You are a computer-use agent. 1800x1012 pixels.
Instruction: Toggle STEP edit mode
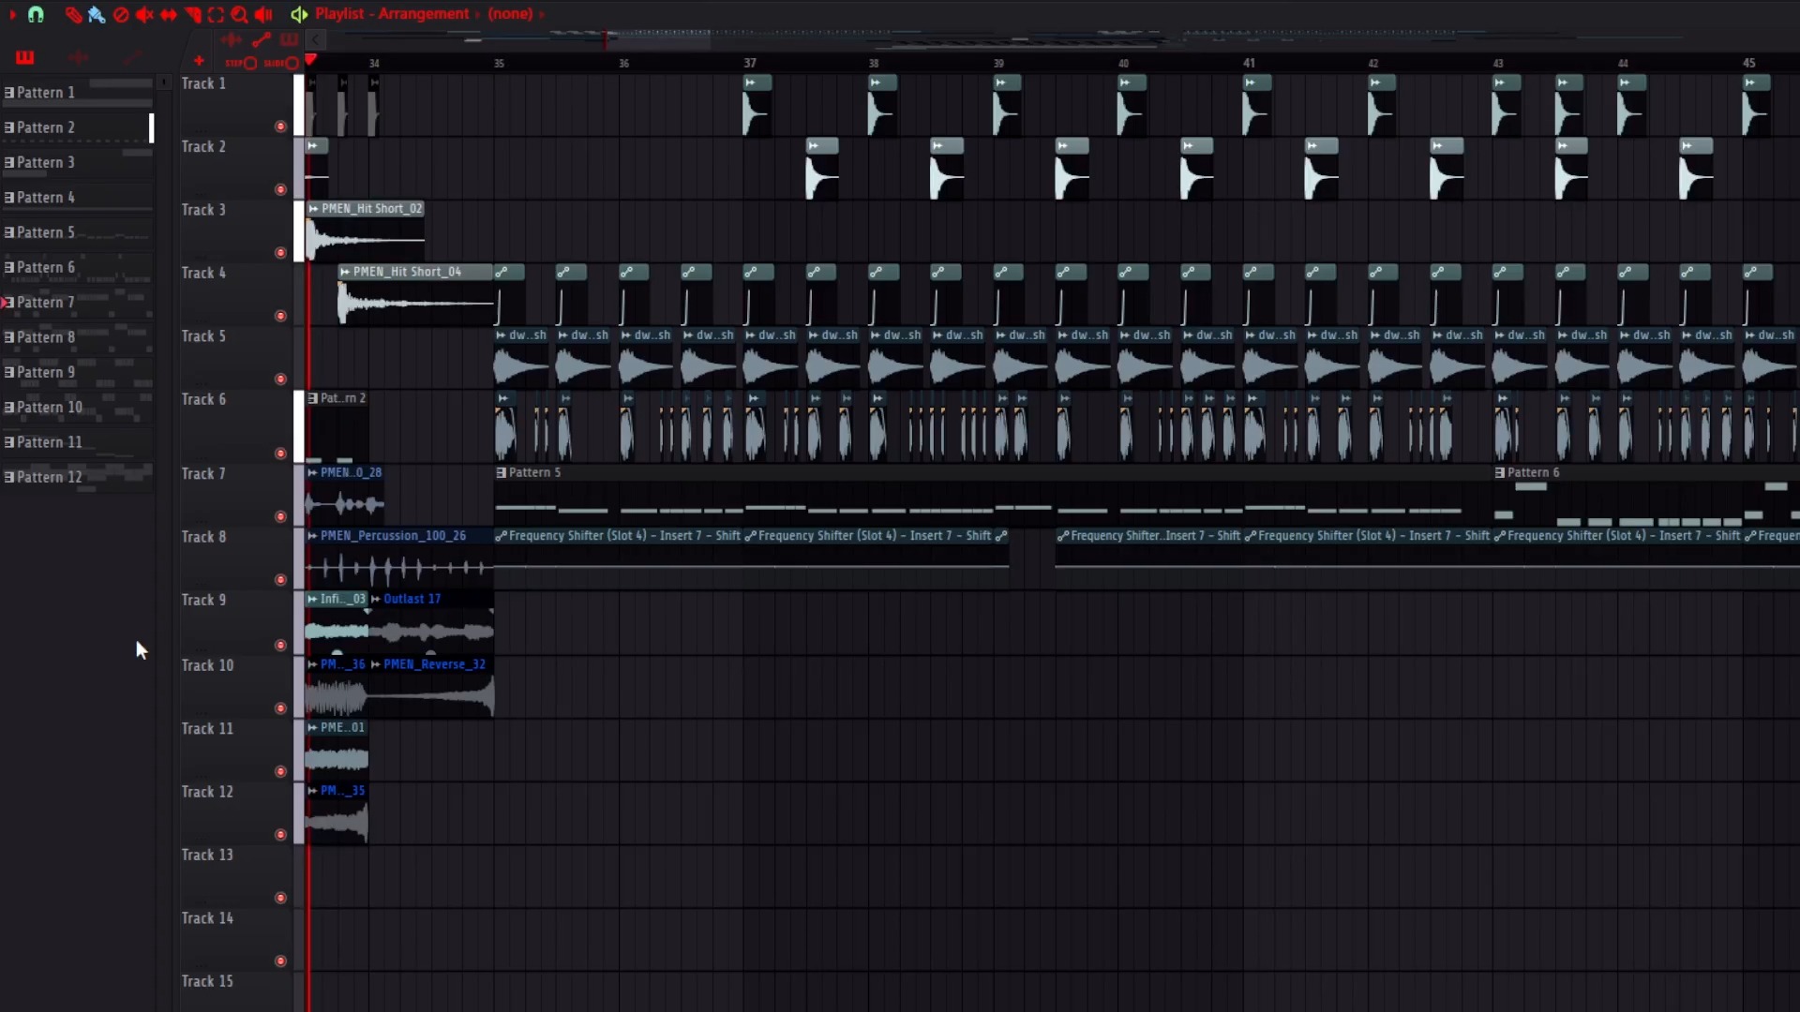click(241, 63)
